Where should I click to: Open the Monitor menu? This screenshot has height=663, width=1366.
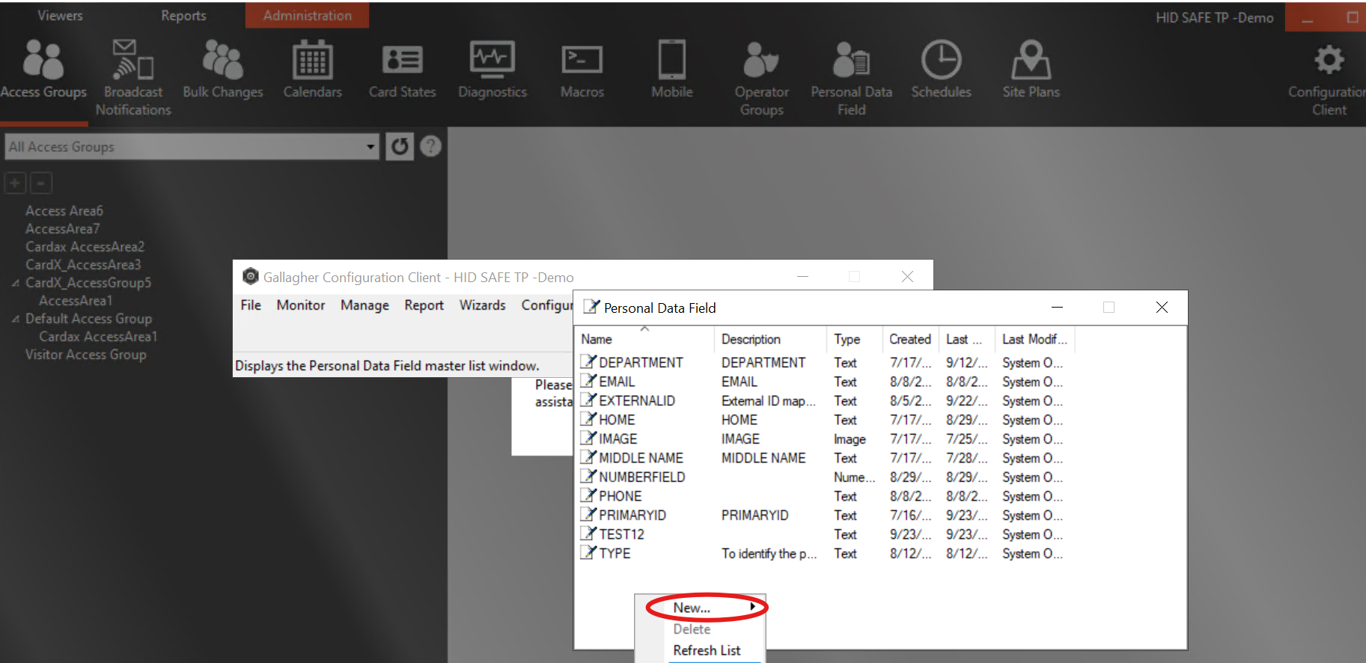(301, 305)
